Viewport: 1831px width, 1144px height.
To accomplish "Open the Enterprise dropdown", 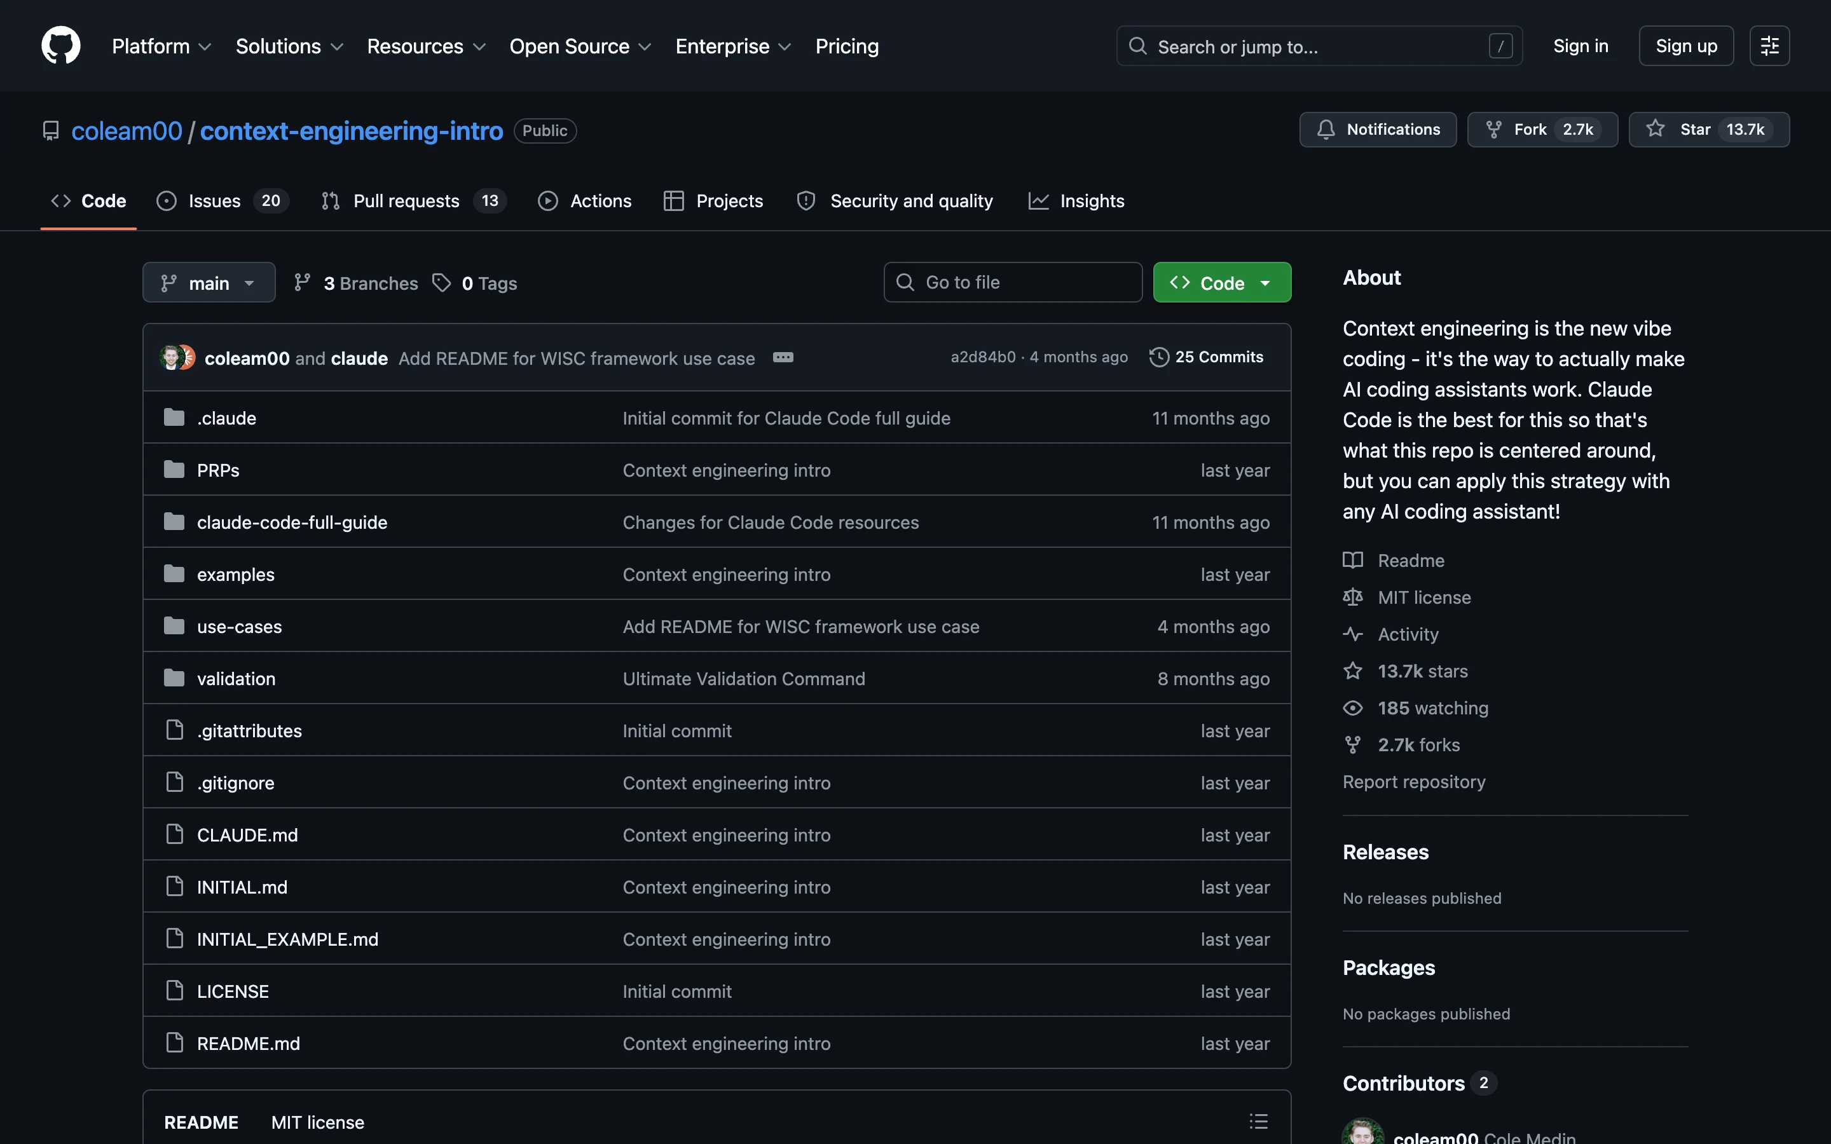I will (x=733, y=46).
